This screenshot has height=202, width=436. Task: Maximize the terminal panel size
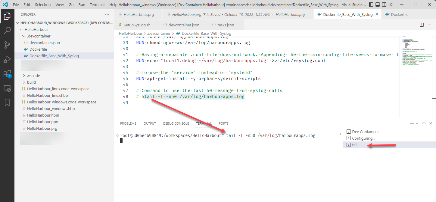tap(424, 123)
